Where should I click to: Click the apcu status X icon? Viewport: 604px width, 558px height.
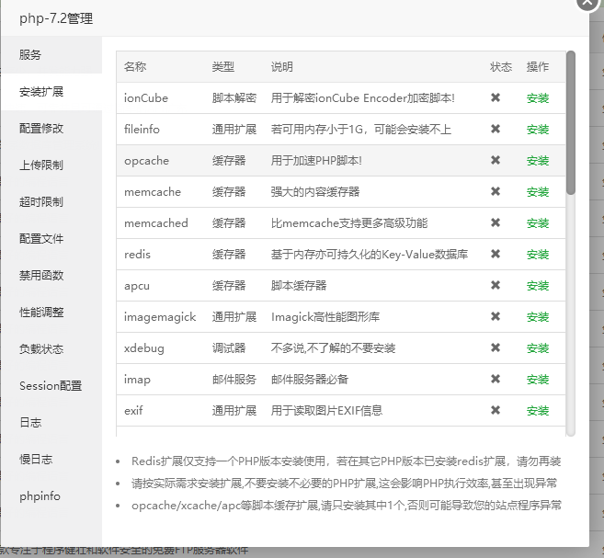[x=496, y=285]
